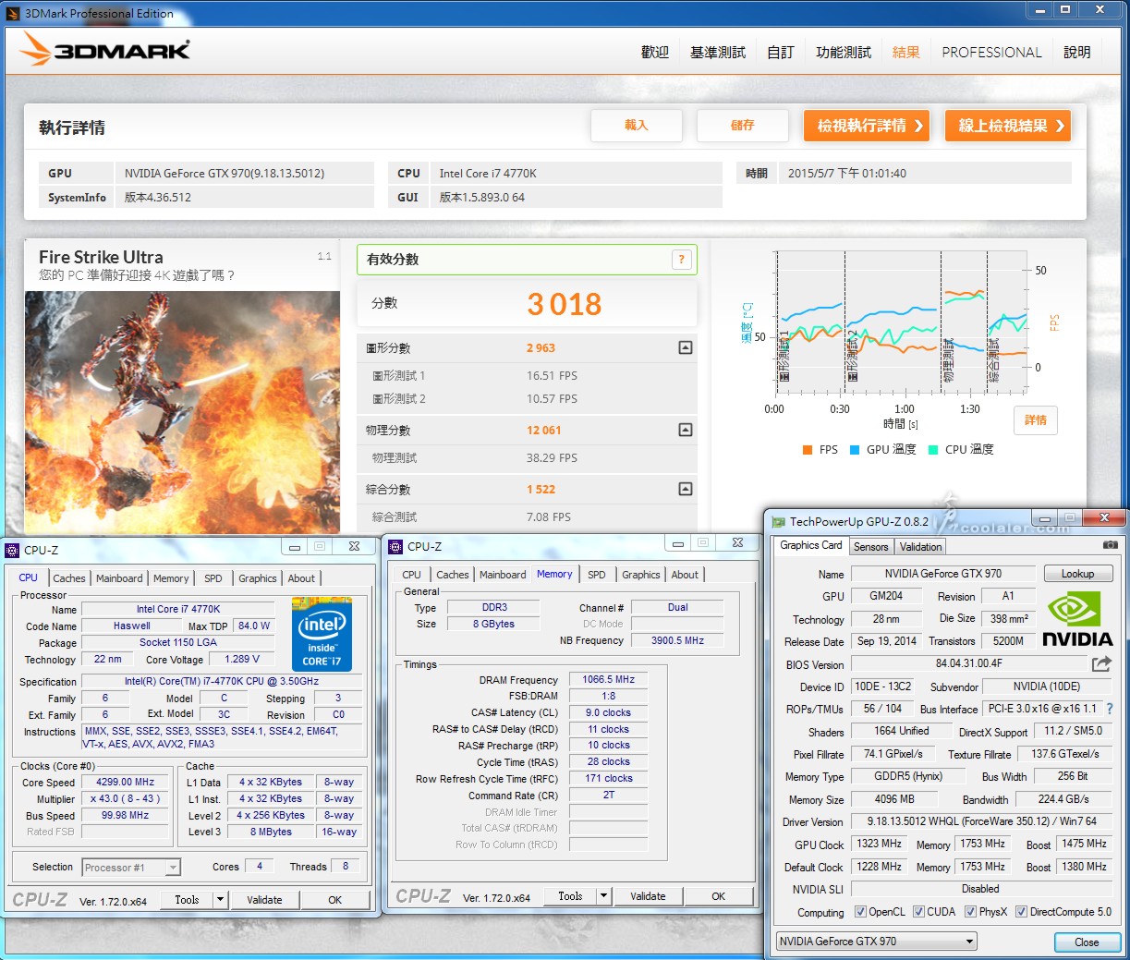
Task: Open Tools dropdown arrow in Memory CPU-Z
Action: click(x=603, y=895)
